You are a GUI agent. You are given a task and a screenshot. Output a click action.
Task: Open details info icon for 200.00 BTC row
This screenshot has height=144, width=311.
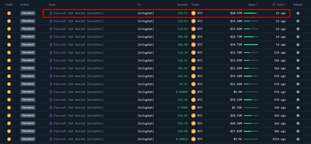click(x=298, y=37)
